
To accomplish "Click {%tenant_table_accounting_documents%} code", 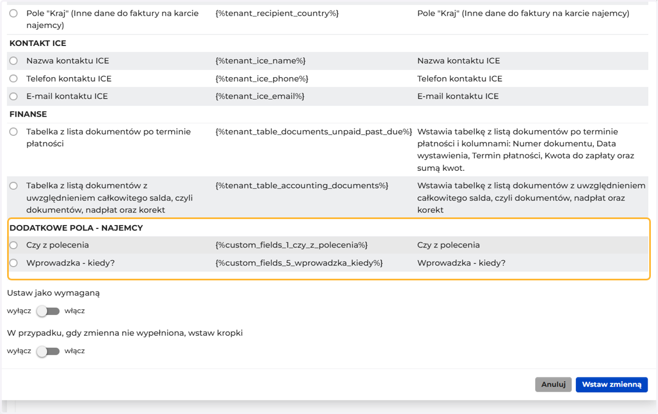I will tap(302, 186).
